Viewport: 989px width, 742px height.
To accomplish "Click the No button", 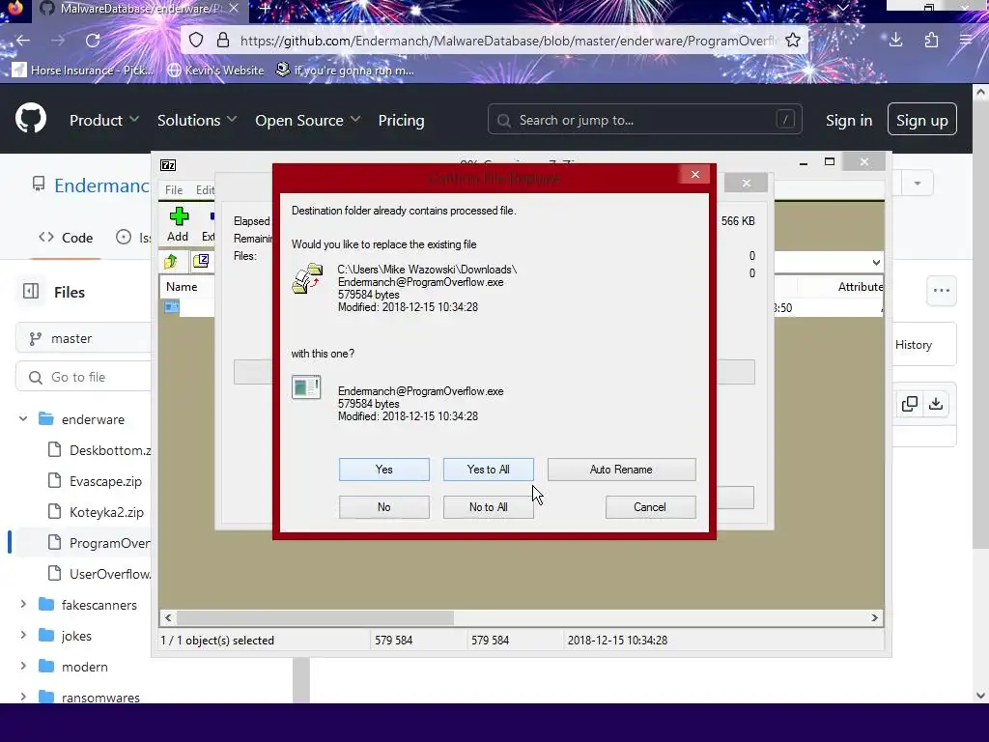I will [x=383, y=507].
